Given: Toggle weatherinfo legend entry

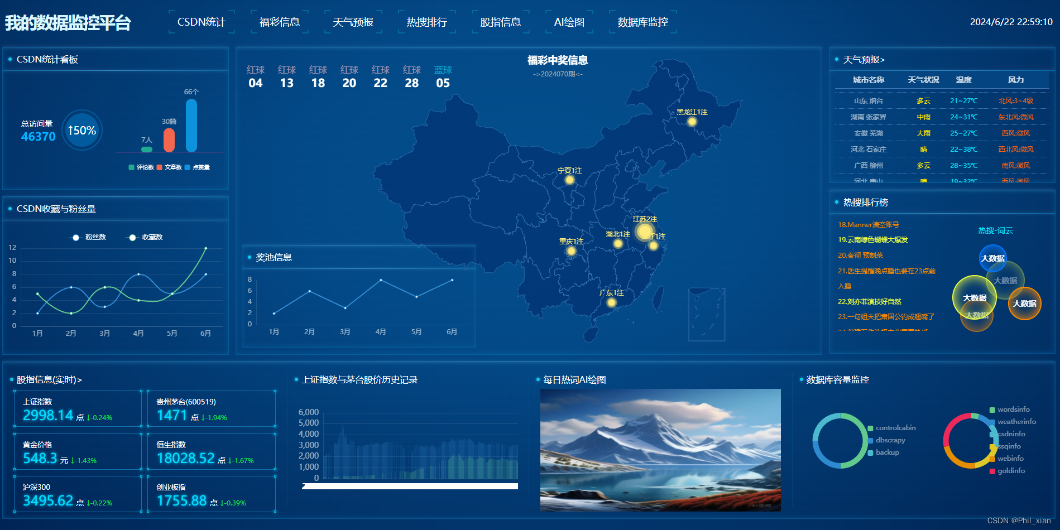Looking at the screenshot, I should click(1013, 422).
